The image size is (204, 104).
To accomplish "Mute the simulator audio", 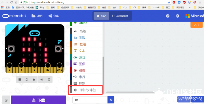I will coord(42,79).
